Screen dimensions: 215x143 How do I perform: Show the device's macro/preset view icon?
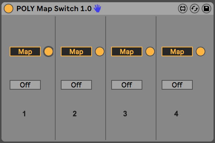pyautogui.click(x=183, y=9)
